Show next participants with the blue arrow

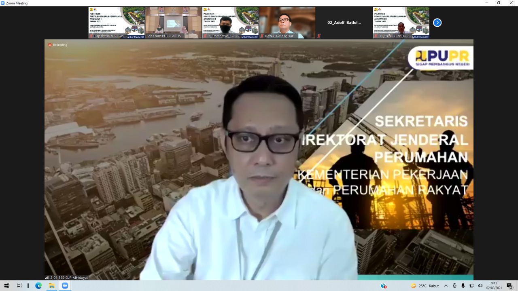pos(437,23)
